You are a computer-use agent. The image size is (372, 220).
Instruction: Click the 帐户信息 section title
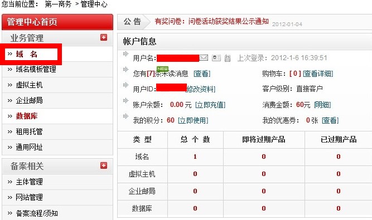tap(139, 41)
